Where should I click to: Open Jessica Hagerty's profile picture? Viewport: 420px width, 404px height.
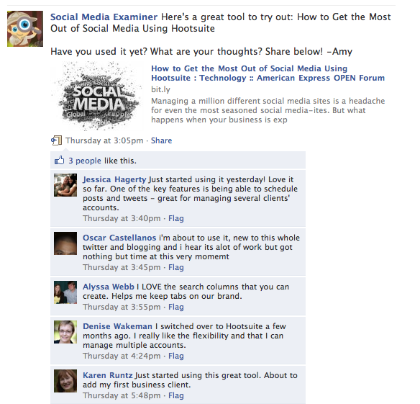pyautogui.click(x=65, y=185)
